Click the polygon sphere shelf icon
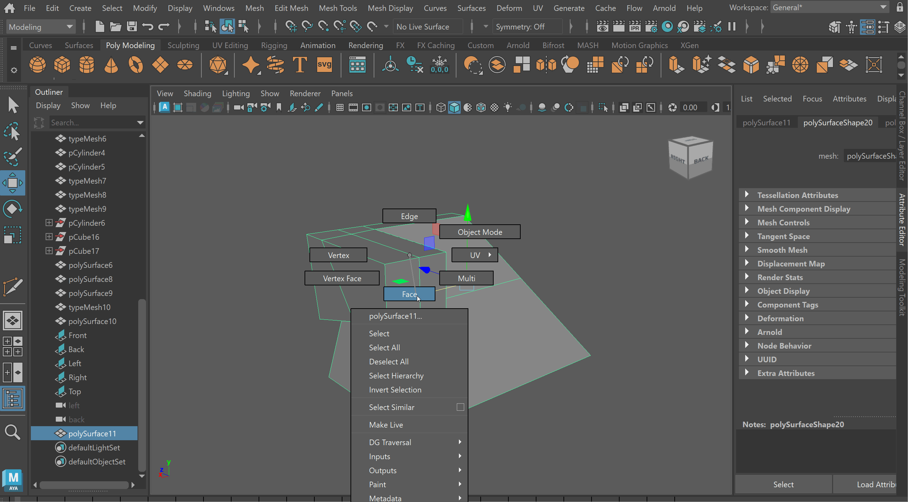This screenshot has width=908, height=502. pos(37,65)
